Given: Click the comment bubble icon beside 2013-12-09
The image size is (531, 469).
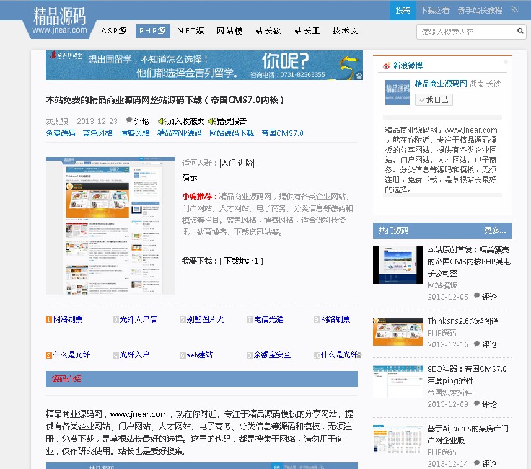Looking at the screenshot, I should tap(477, 403).
